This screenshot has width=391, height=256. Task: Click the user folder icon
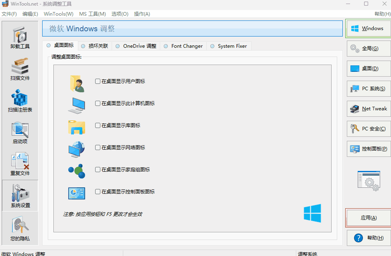coord(77,84)
